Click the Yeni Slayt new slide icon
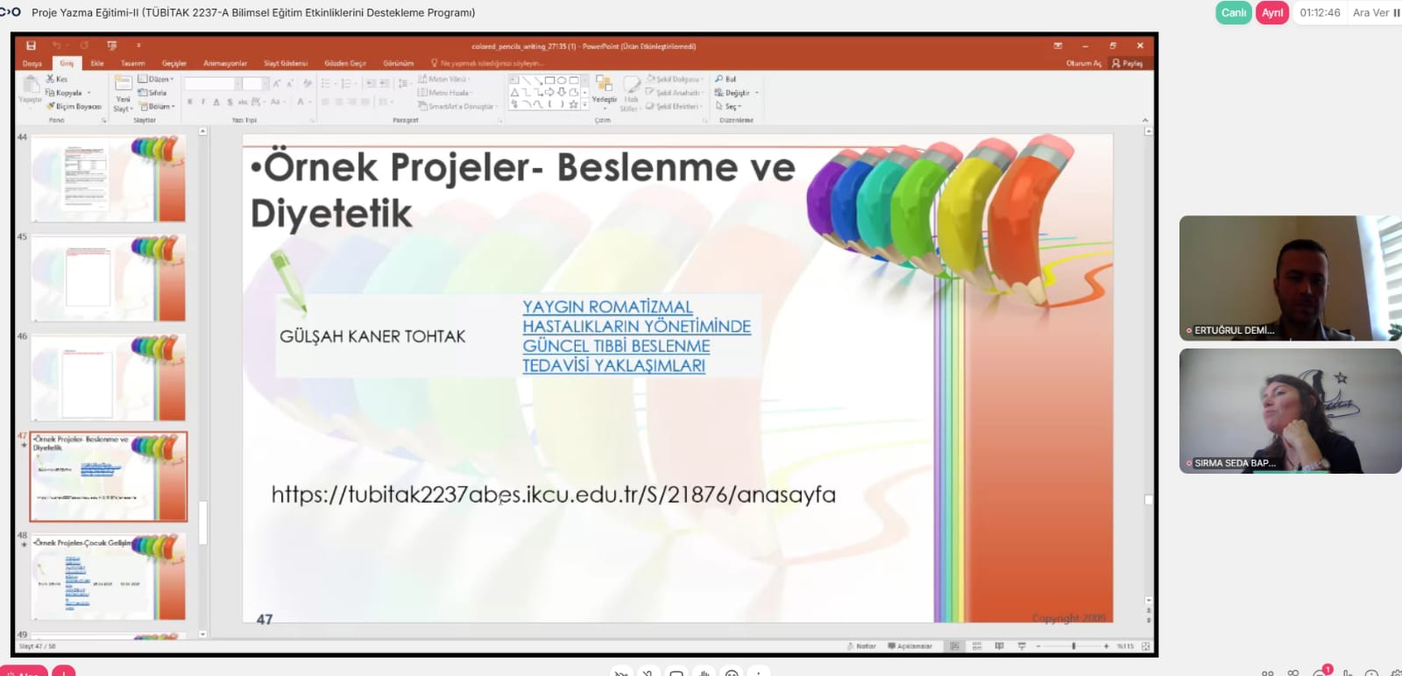 point(123,86)
